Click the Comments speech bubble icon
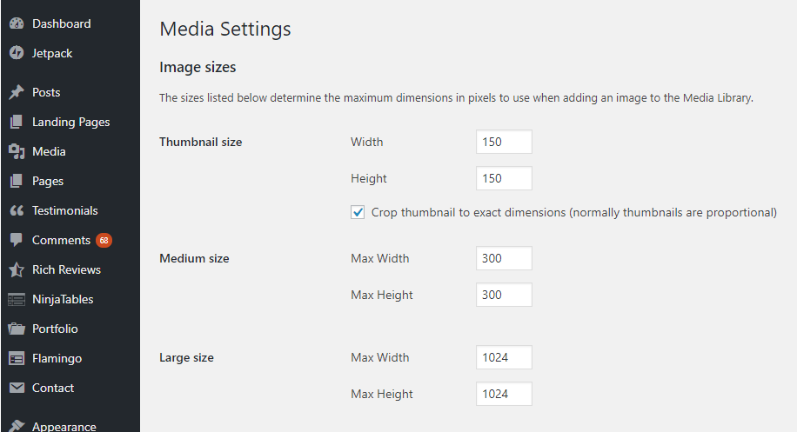 (x=16, y=240)
